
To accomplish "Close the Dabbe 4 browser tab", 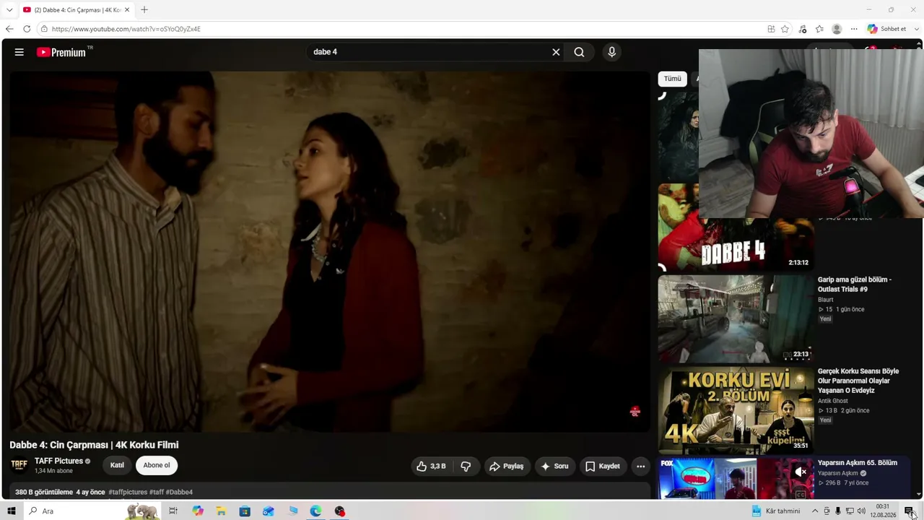I will point(127,10).
